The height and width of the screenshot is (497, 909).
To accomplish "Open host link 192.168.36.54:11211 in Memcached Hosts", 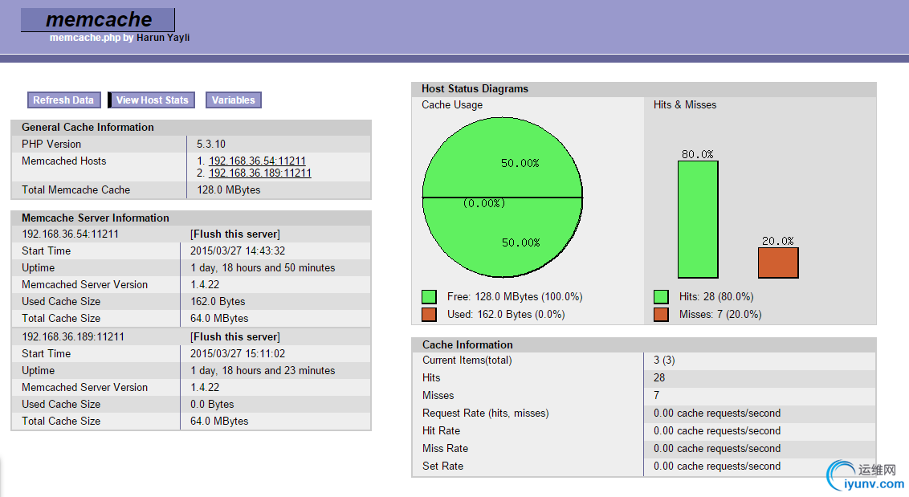I will [x=257, y=161].
